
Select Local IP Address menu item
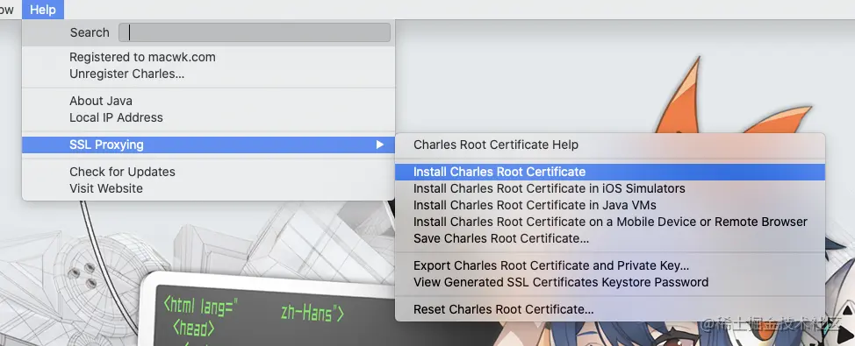point(208,117)
